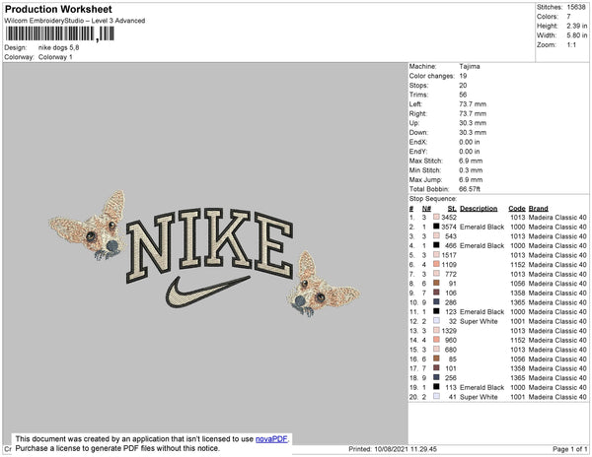Click the Brand column header
Viewport: 592px width, 457px height.
(538, 209)
